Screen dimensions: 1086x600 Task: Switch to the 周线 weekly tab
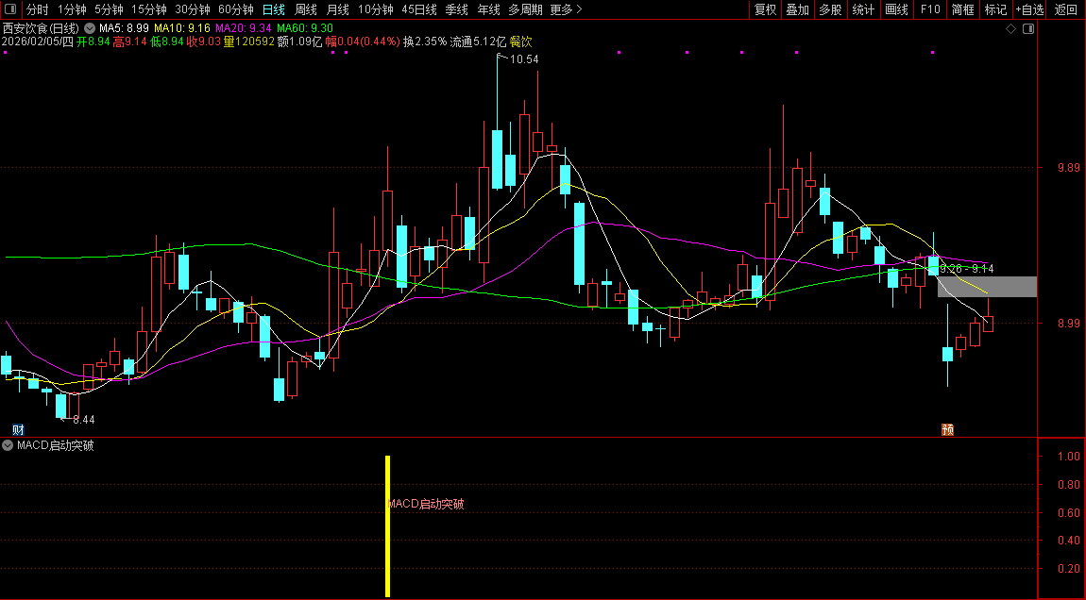point(306,9)
